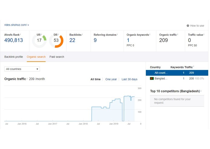210x149 pixels.
Task: Click the PPC 0 text under keywords
Action: [x=130, y=46]
